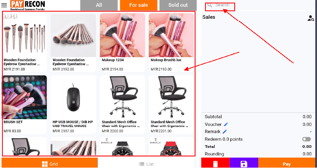Select the HP USB Mouse product

click(x=73, y=104)
